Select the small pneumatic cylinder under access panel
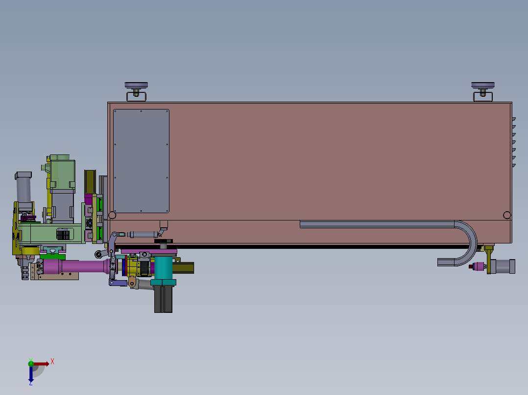Image resolution: width=528 pixels, height=395 pixels. pos(143,235)
